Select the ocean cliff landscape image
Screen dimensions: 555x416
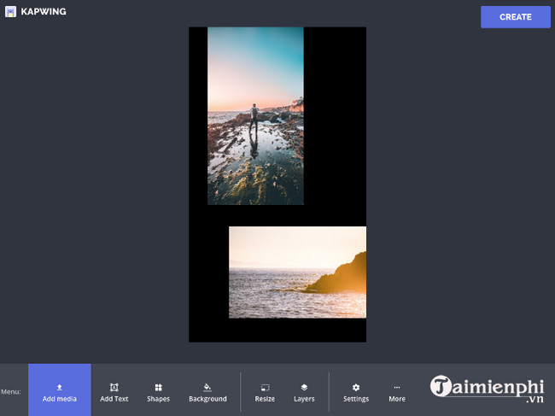click(298, 272)
